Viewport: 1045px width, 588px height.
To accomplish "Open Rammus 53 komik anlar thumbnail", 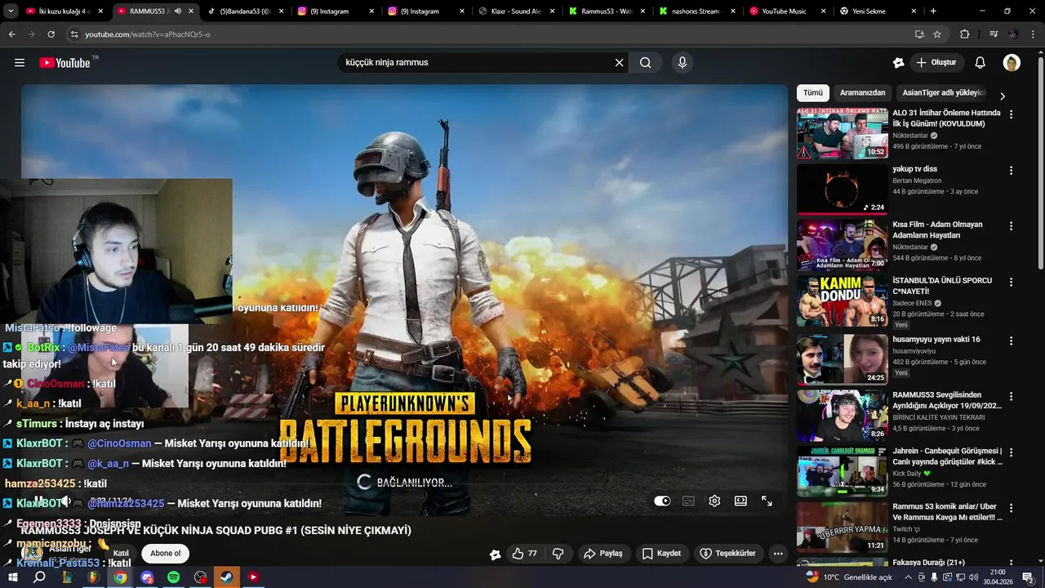I will (x=842, y=527).
